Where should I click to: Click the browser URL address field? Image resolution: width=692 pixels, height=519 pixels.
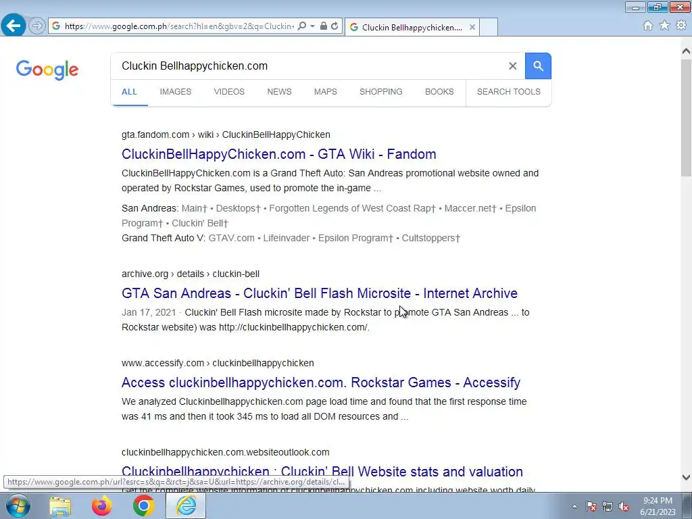click(x=178, y=26)
